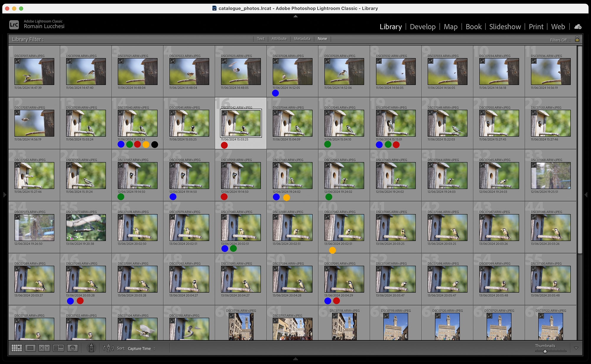Enable the Attribute library filter

[x=279, y=39]
